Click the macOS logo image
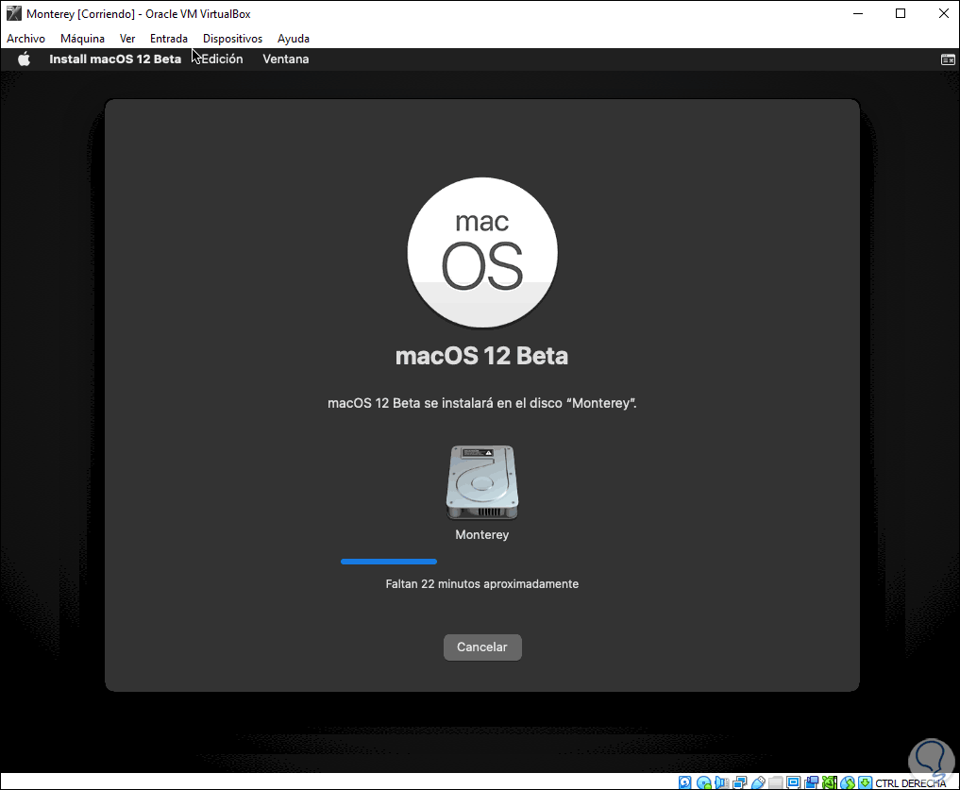The height and width of the screenshot is (790, 960). [x=481, y=252]
